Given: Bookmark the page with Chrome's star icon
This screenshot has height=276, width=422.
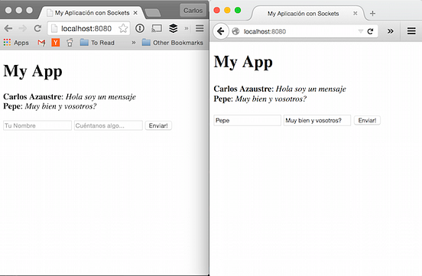Looking at the screenshot, I should click(x=123, y=28).
